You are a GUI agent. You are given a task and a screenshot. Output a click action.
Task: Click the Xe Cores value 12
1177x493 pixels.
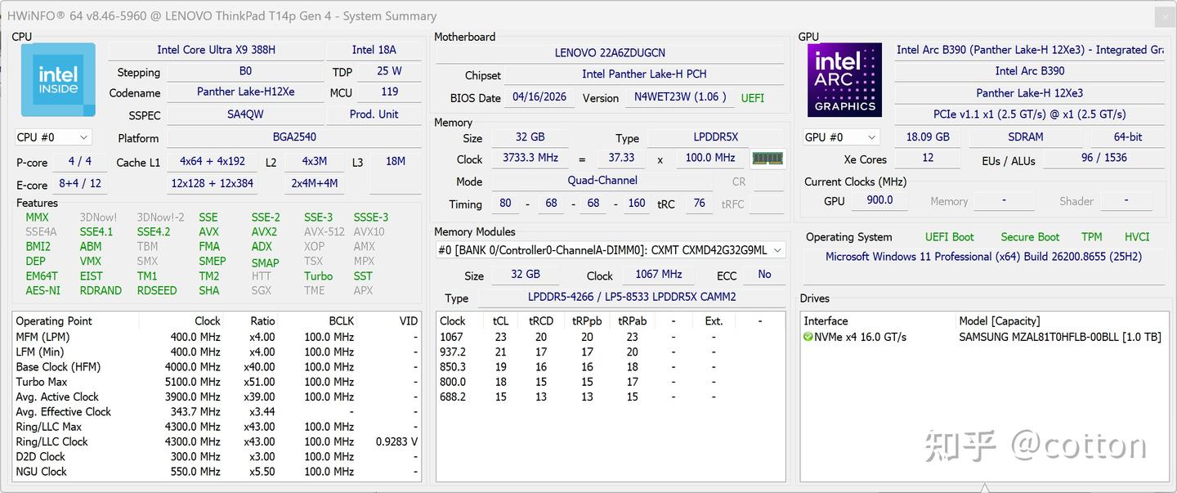click(x=928, y=159)
